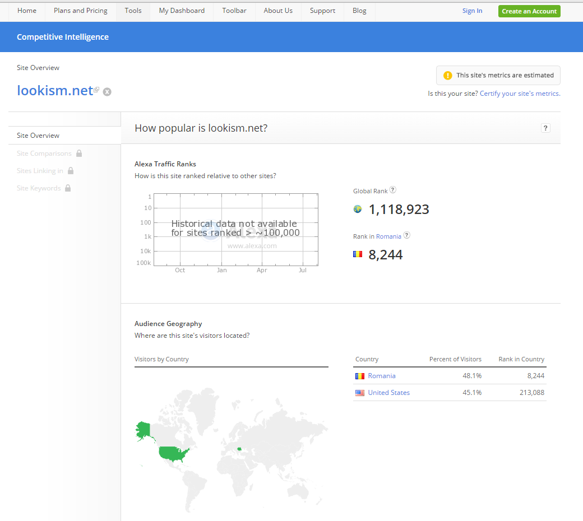Click the lock icon beside Sites Linking in

coord(71,170)
